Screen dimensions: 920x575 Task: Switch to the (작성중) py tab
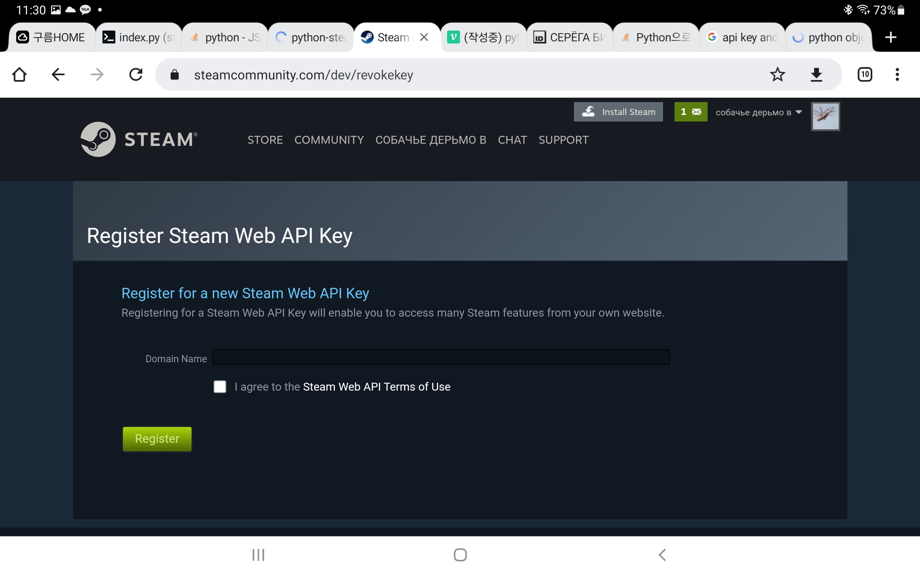(x=484, y=37)
